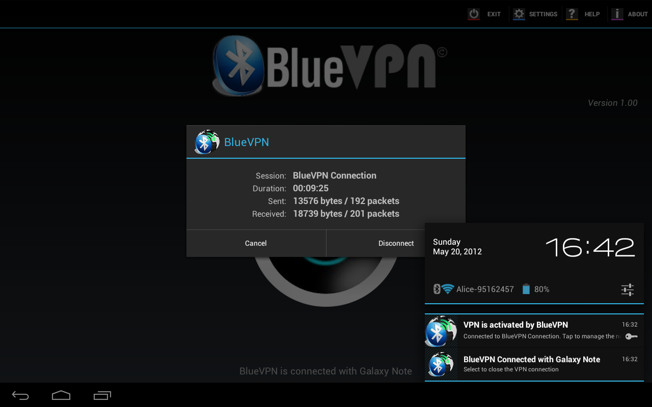Tap the Android back navigation button
The height and width of the screenshot is (407, 652).
pyautogui.click(x=21, y=395)
